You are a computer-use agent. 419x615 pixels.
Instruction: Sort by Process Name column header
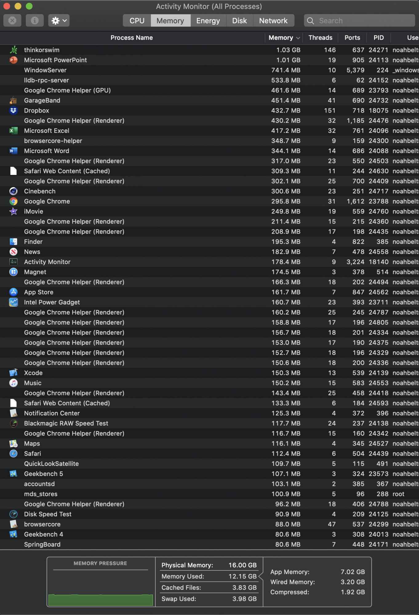click(x=132, y=38)
